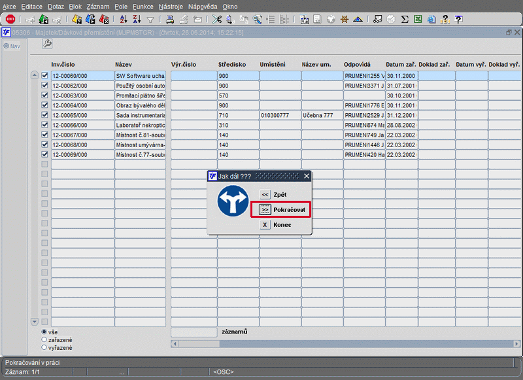Click the Sigma sum icon
The width and height of the screenshot is (523, 380).
[405, 20]
